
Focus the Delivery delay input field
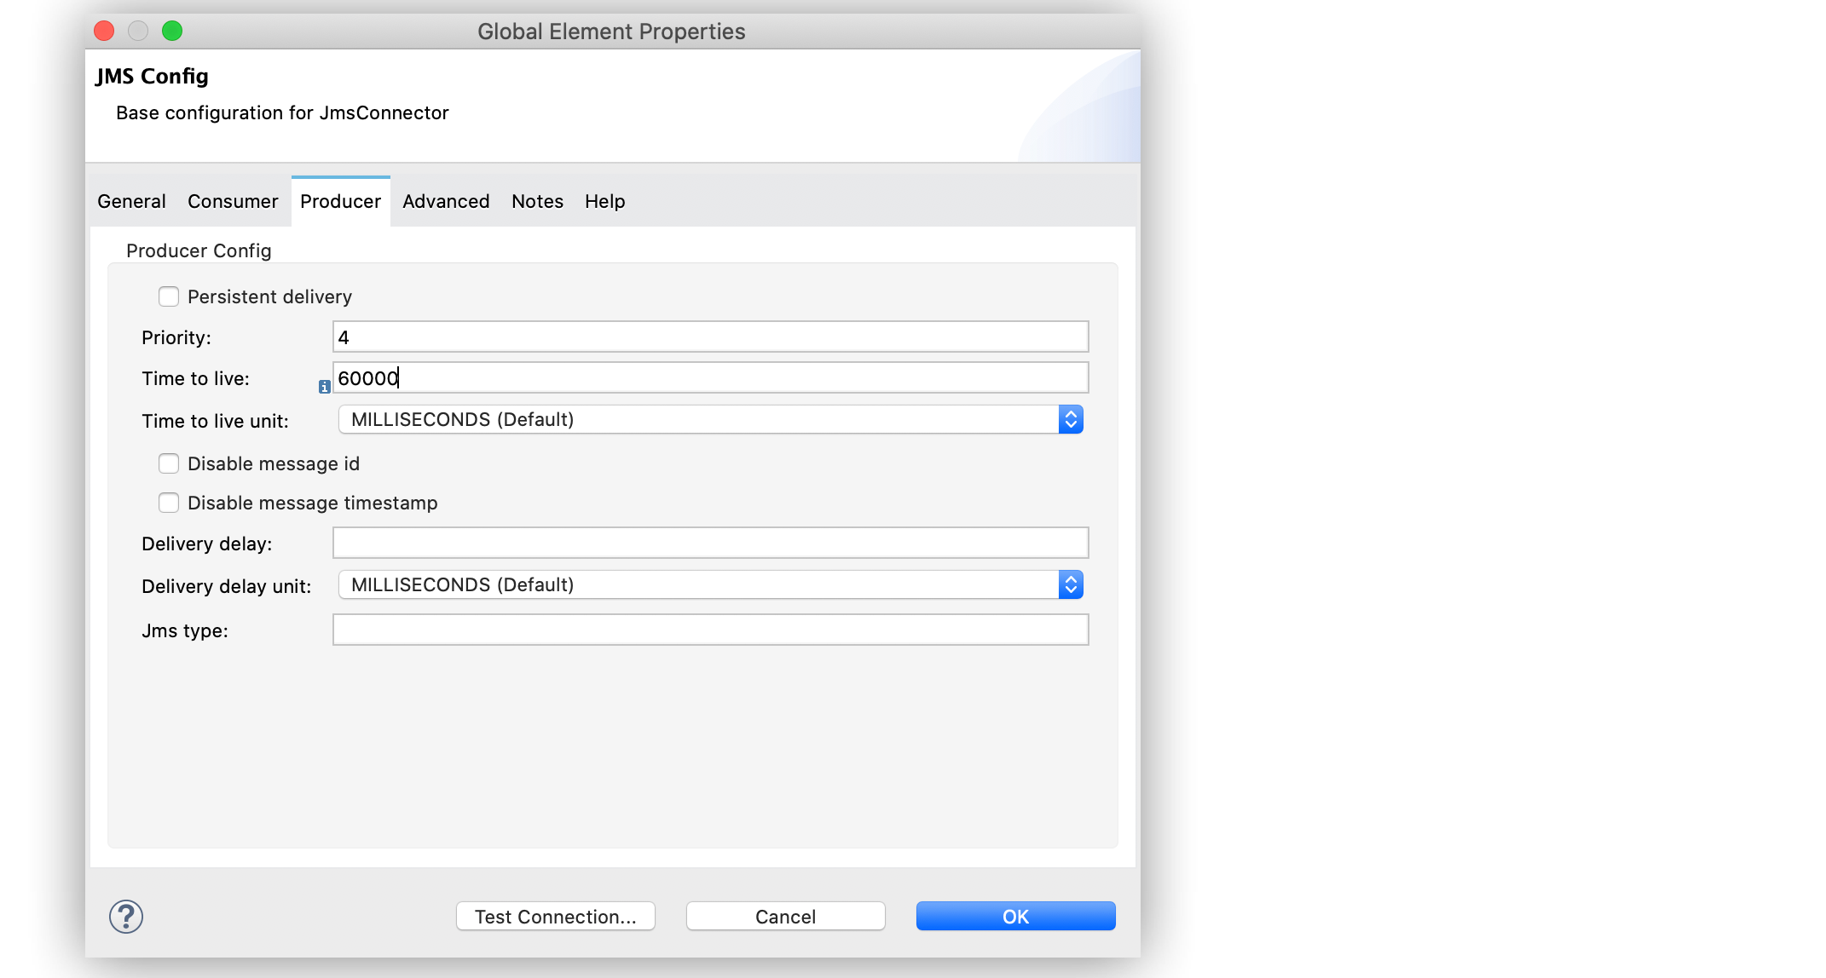[710, 544]
